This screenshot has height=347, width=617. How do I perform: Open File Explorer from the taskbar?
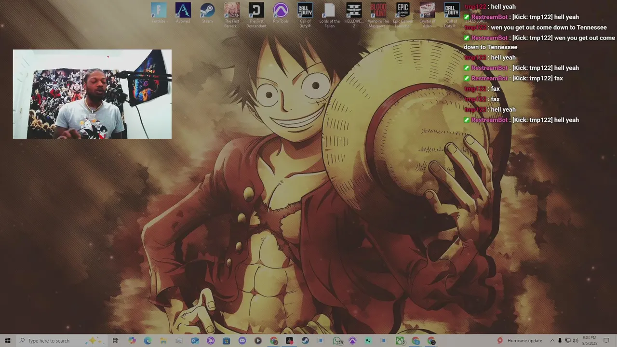pos(163,341)
